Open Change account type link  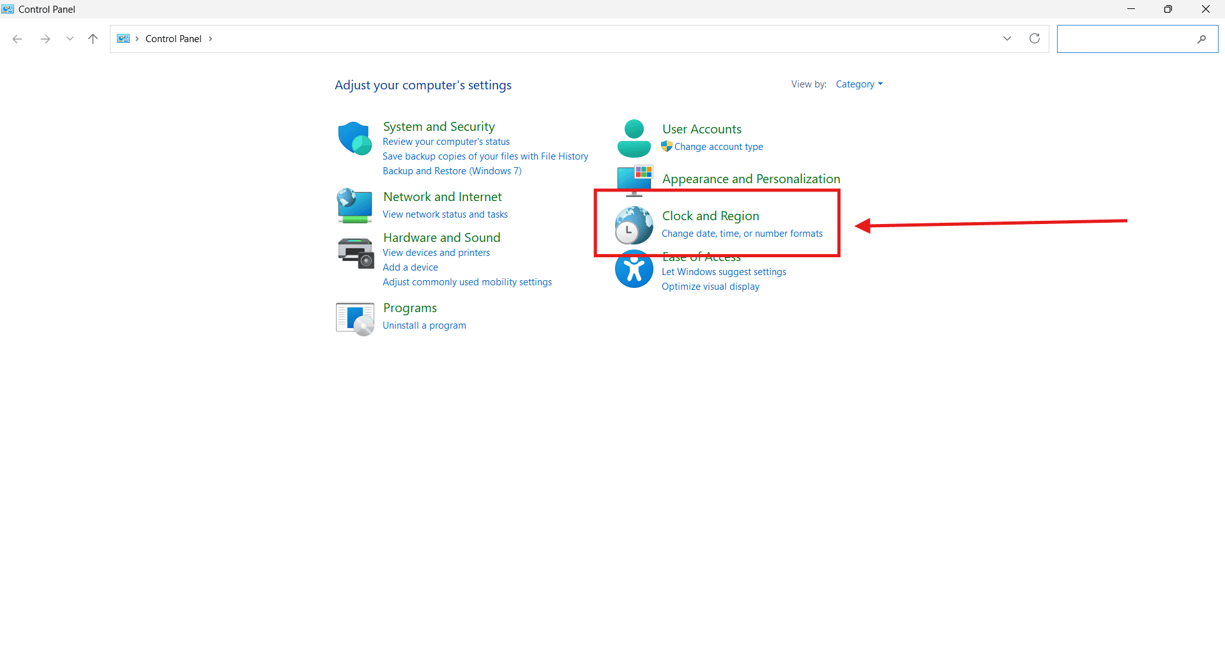click(719, 147)
